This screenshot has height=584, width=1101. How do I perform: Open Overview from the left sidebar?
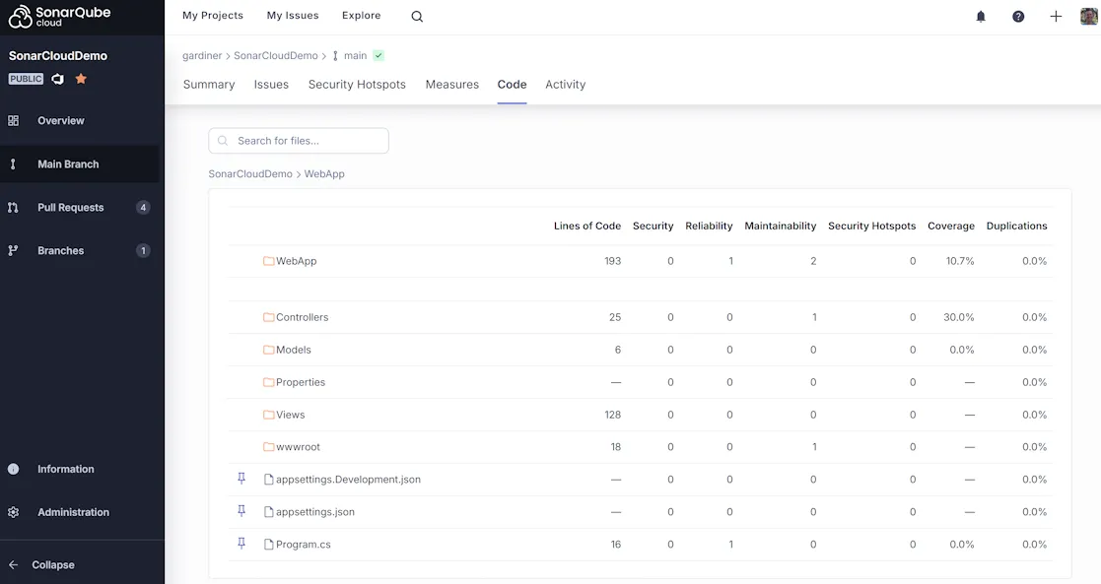tap(62, 120)
